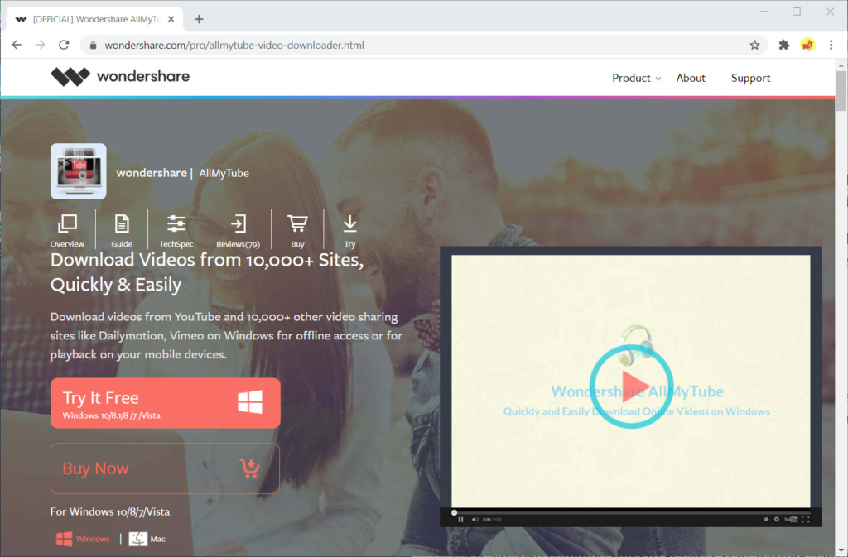
Task: Play the AllMyTube promo video
Action: [631, 387]
